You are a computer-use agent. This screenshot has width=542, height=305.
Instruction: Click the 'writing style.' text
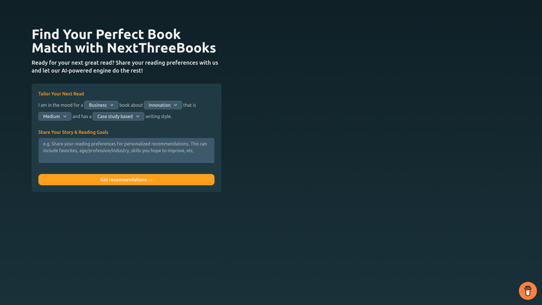tap(158, 116)
